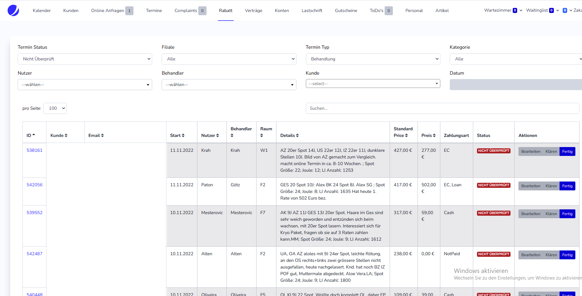Click Bearbeiten for appointment 539552

(x=531, y=214)
